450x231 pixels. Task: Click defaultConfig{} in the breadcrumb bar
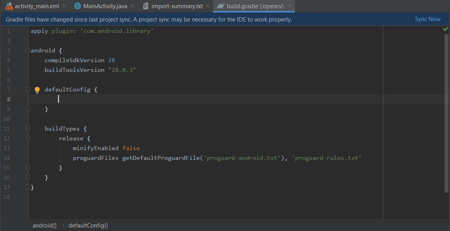[x=88, y=226]
